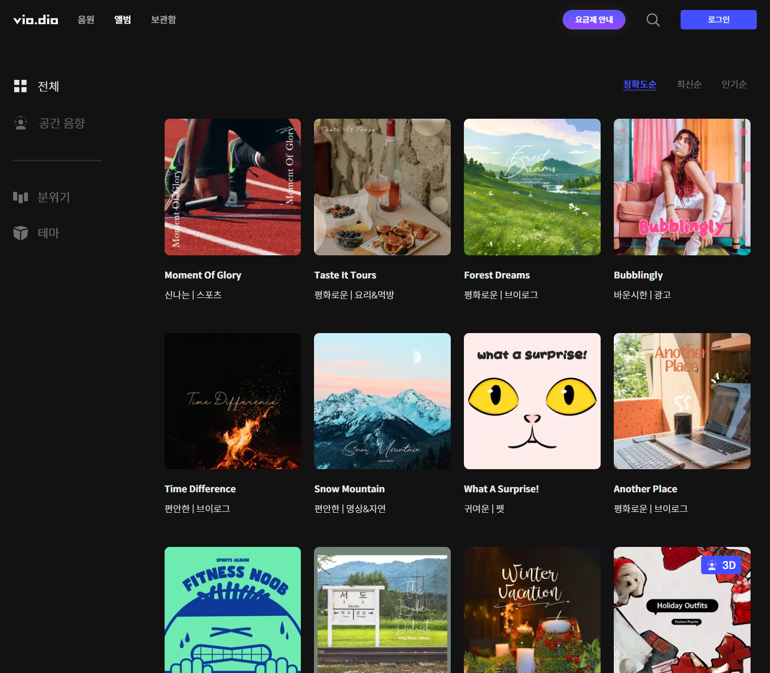
Task: Click the Bubblingly album title link
Action: [x=638, y=275]
